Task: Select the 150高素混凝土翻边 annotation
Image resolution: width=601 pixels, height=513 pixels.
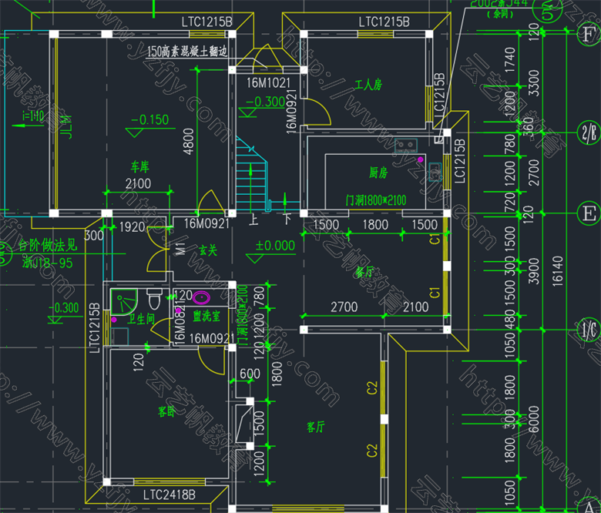Action: (x=187, y=51)
